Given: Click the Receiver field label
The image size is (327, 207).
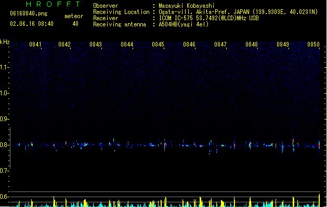Looking at the screenshot, I should (x=106, y=18).
